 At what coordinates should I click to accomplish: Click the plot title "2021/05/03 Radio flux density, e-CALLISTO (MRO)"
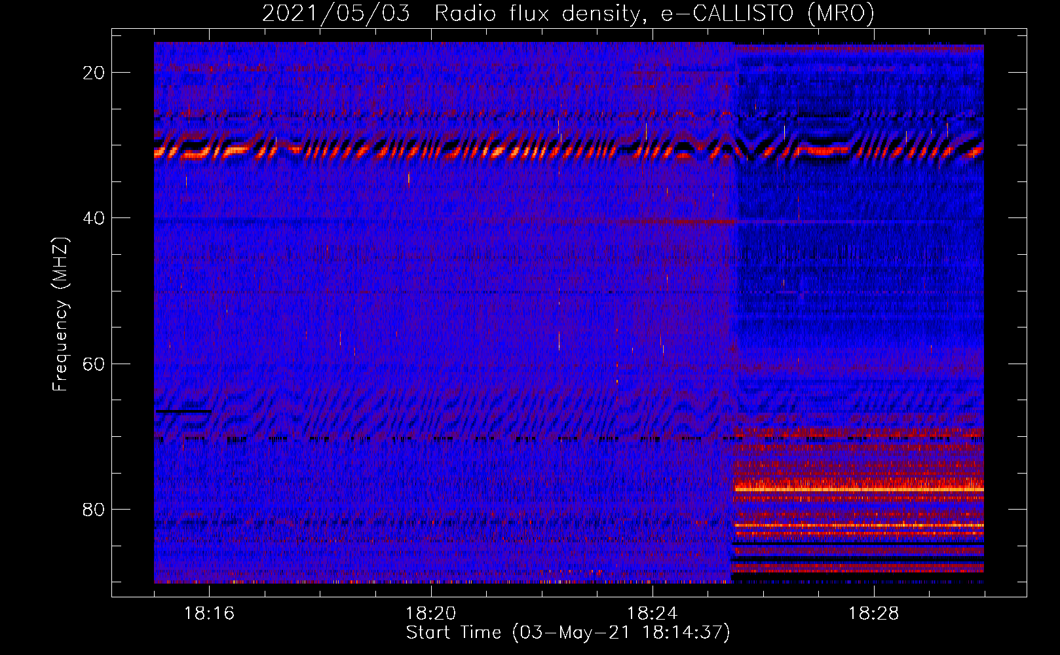568,13
